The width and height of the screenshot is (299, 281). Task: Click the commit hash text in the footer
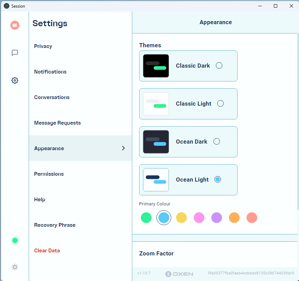click(x=251, y=273)
